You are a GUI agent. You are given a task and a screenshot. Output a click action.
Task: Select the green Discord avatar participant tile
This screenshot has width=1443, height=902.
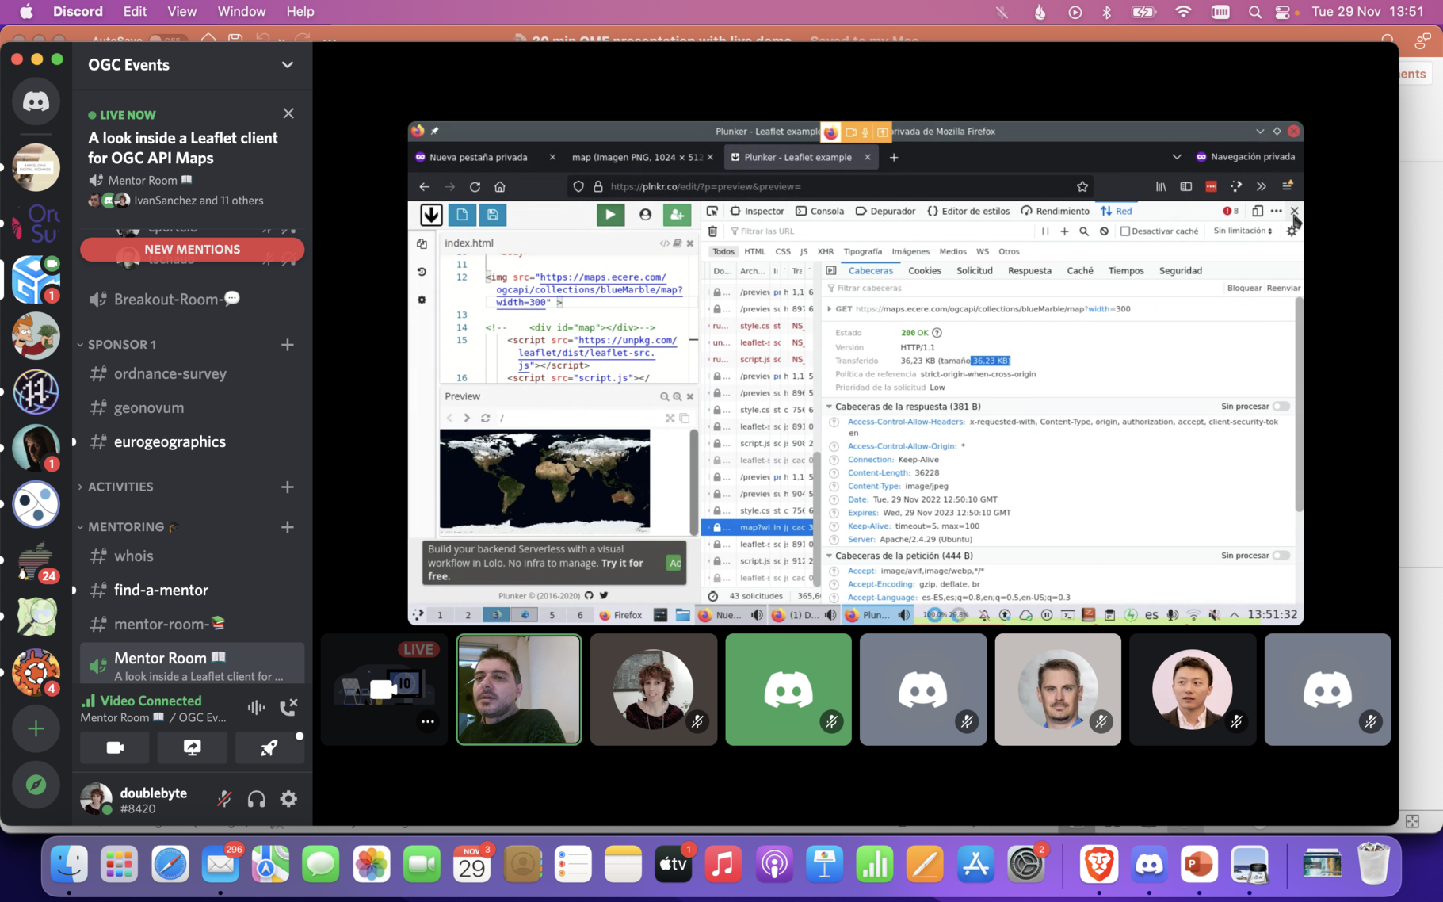[788, 690]
